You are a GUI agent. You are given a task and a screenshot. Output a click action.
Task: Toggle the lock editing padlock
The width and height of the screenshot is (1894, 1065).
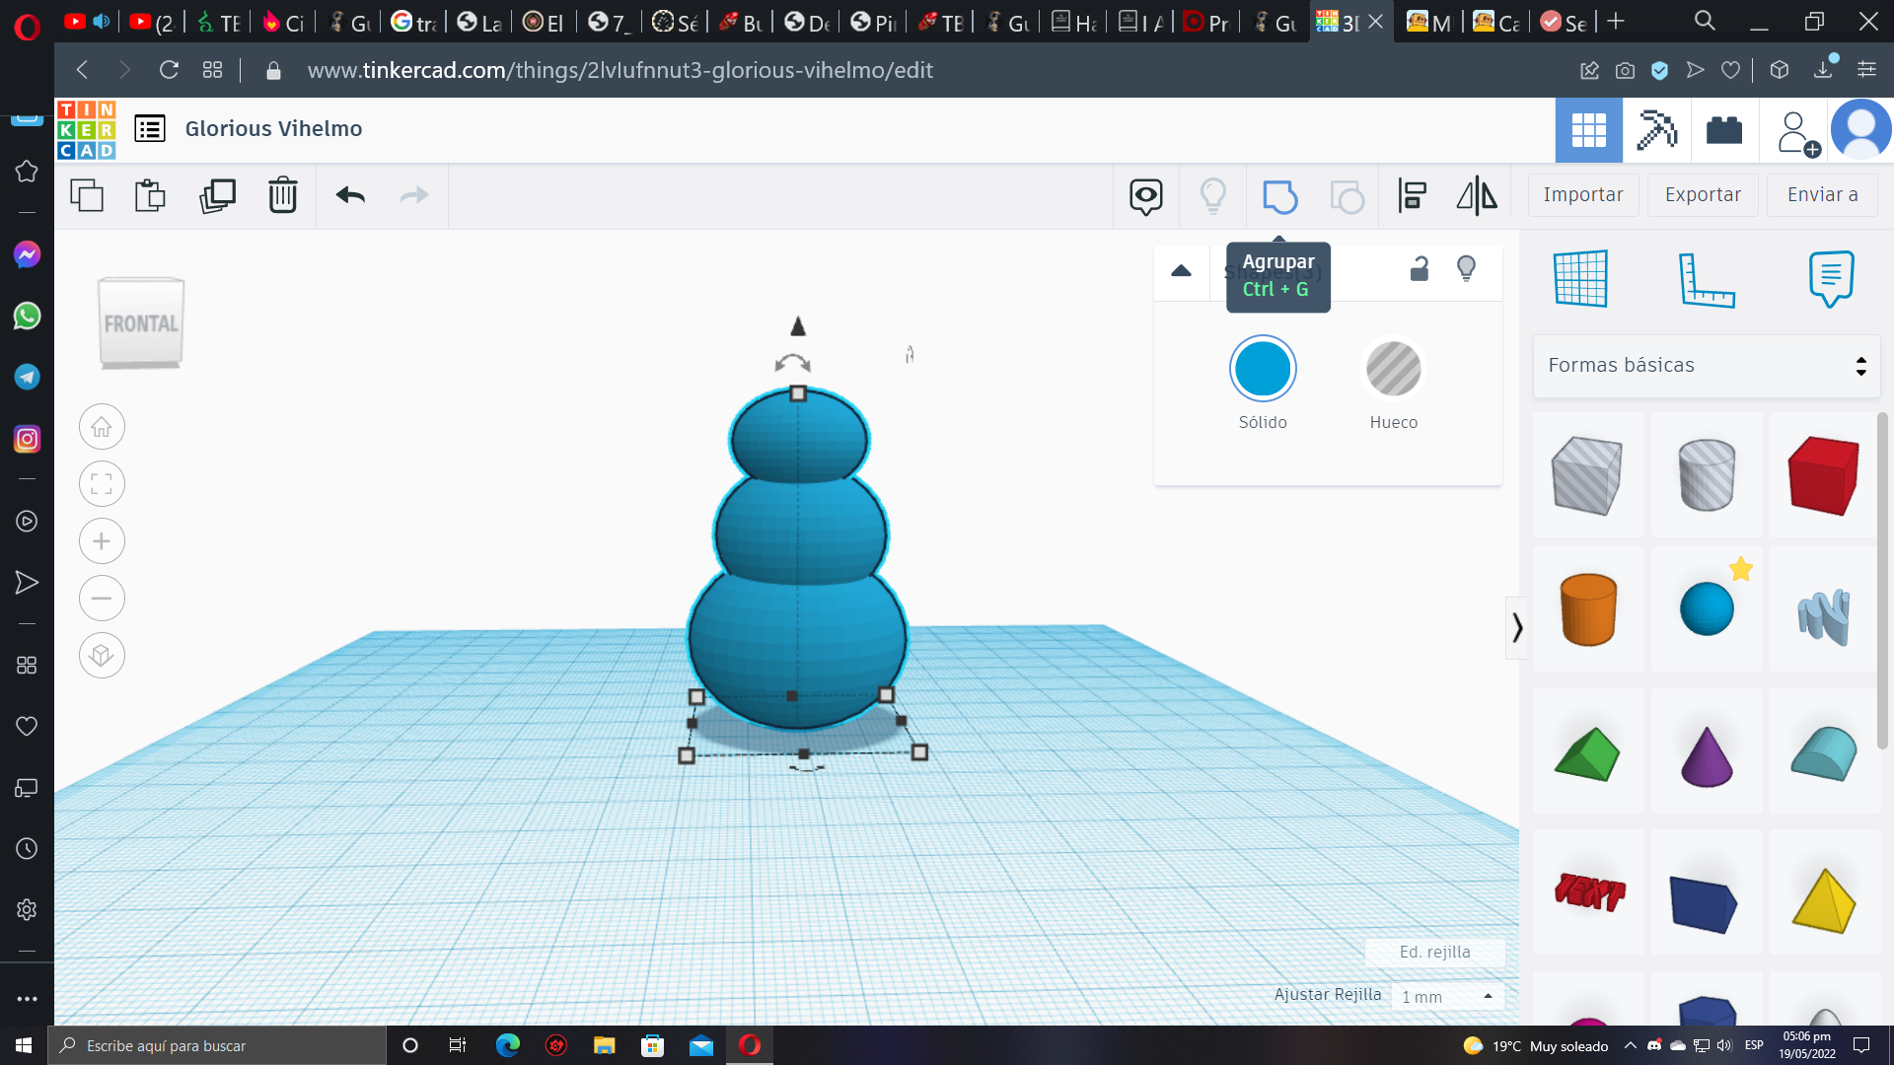pos(1420,268)
